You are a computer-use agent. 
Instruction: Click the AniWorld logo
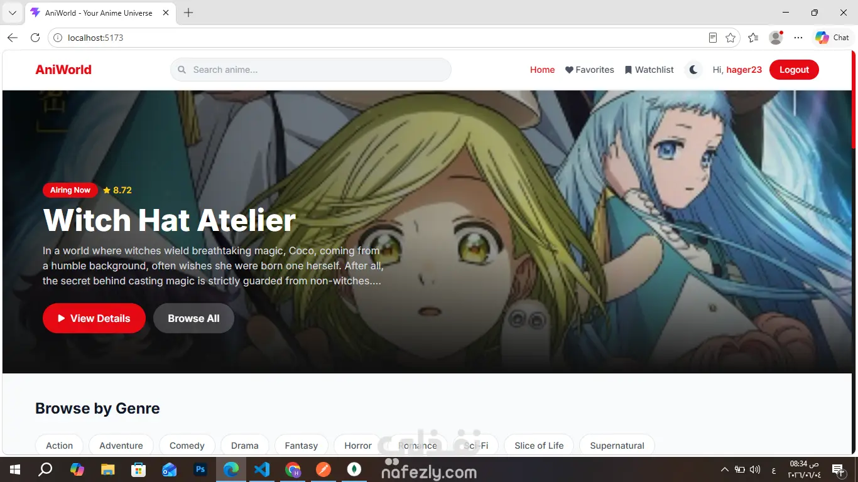pyautogui.click(x=63, y=70)
